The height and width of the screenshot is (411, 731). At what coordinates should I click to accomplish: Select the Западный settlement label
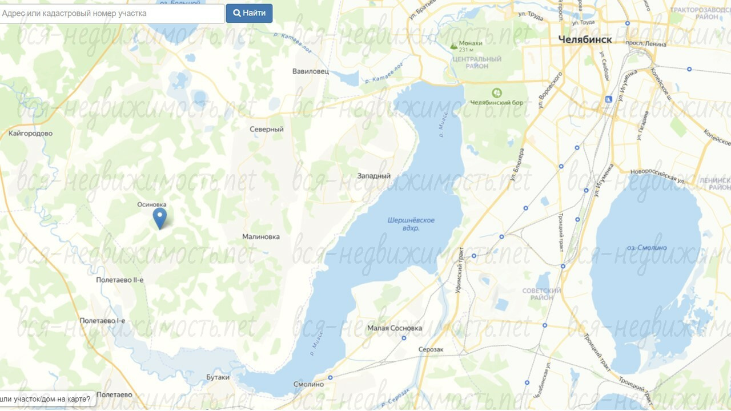tap(374, 176)
